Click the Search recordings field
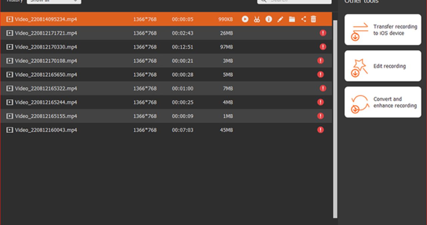This screenshot has height=225, width=427. tap(294, 1)
